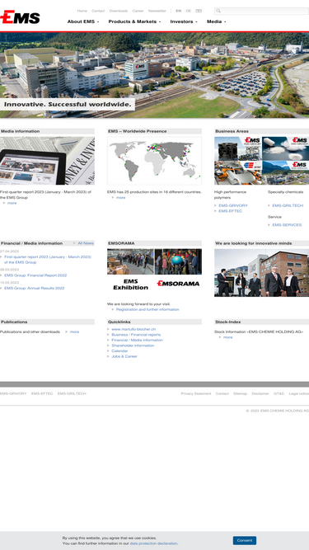Expand the Media menu

(x=216, y=21)
